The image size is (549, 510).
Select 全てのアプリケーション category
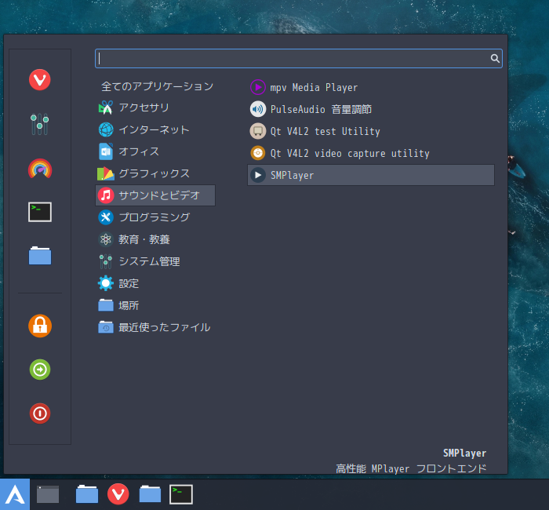pos(157,86)
